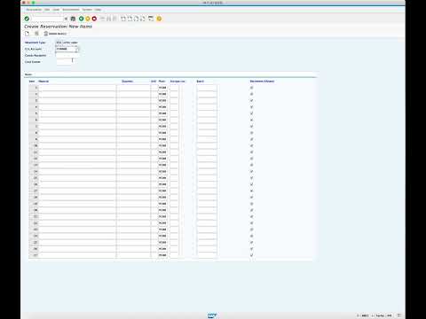Image resolution: width=426 pixels, height=319 pixels.
Task: Click the Find binoculars icon
Action: 108,19
